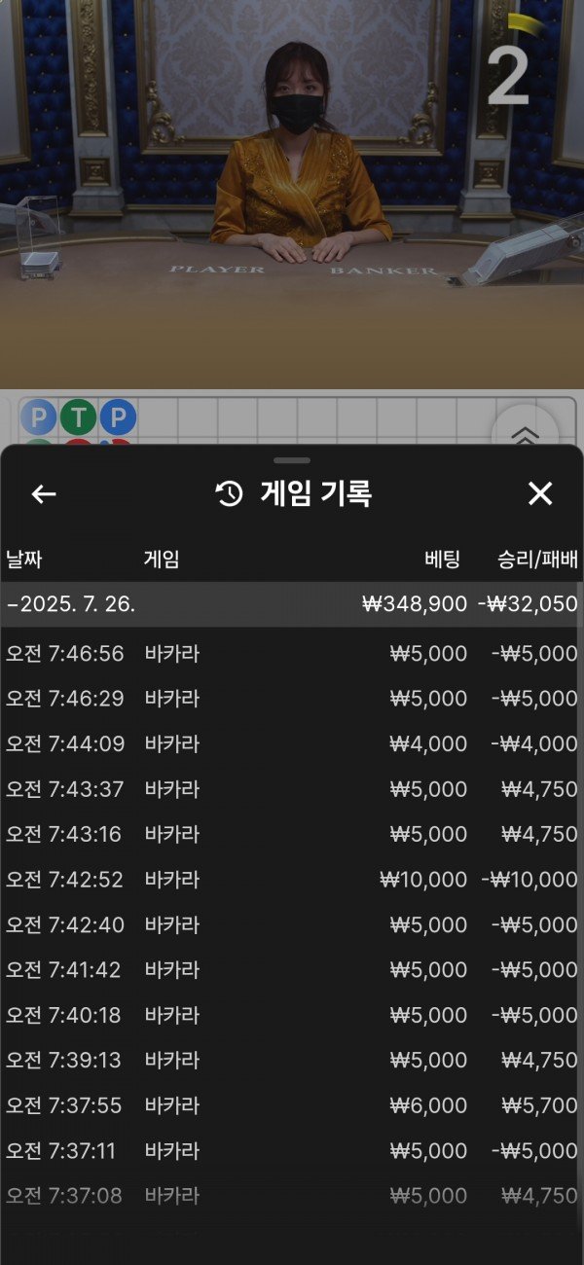This screenshot has height=1265, width=584.
Task: Click the green T bead in roadmap
Action: [x=78, y=418]
